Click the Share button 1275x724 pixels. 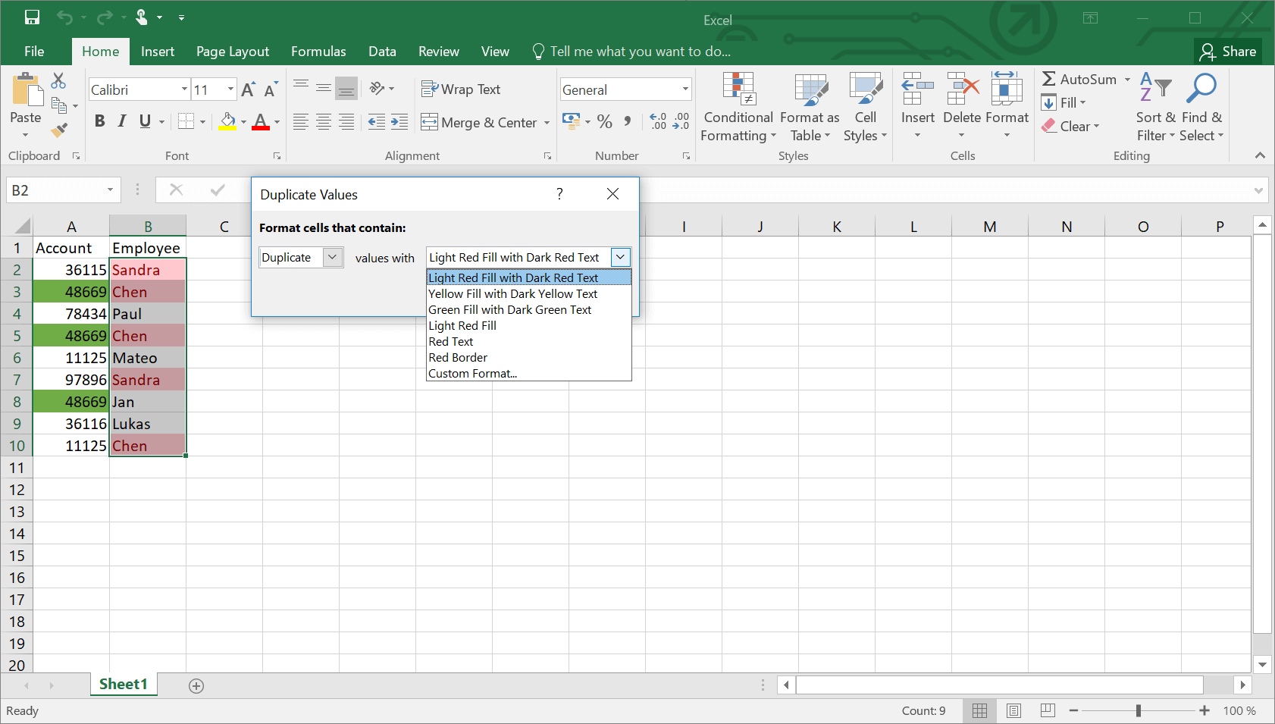[x=1229, y=51]
